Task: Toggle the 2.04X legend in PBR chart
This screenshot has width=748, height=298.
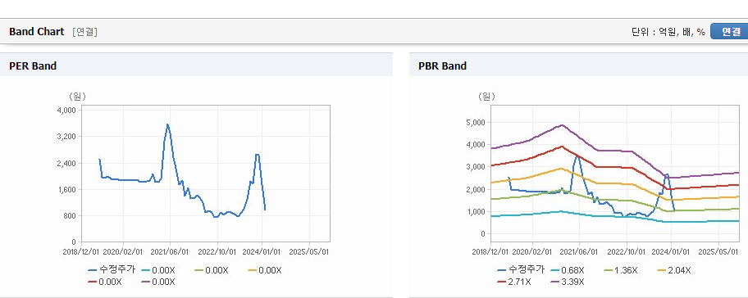Action: tap(674, 270)
